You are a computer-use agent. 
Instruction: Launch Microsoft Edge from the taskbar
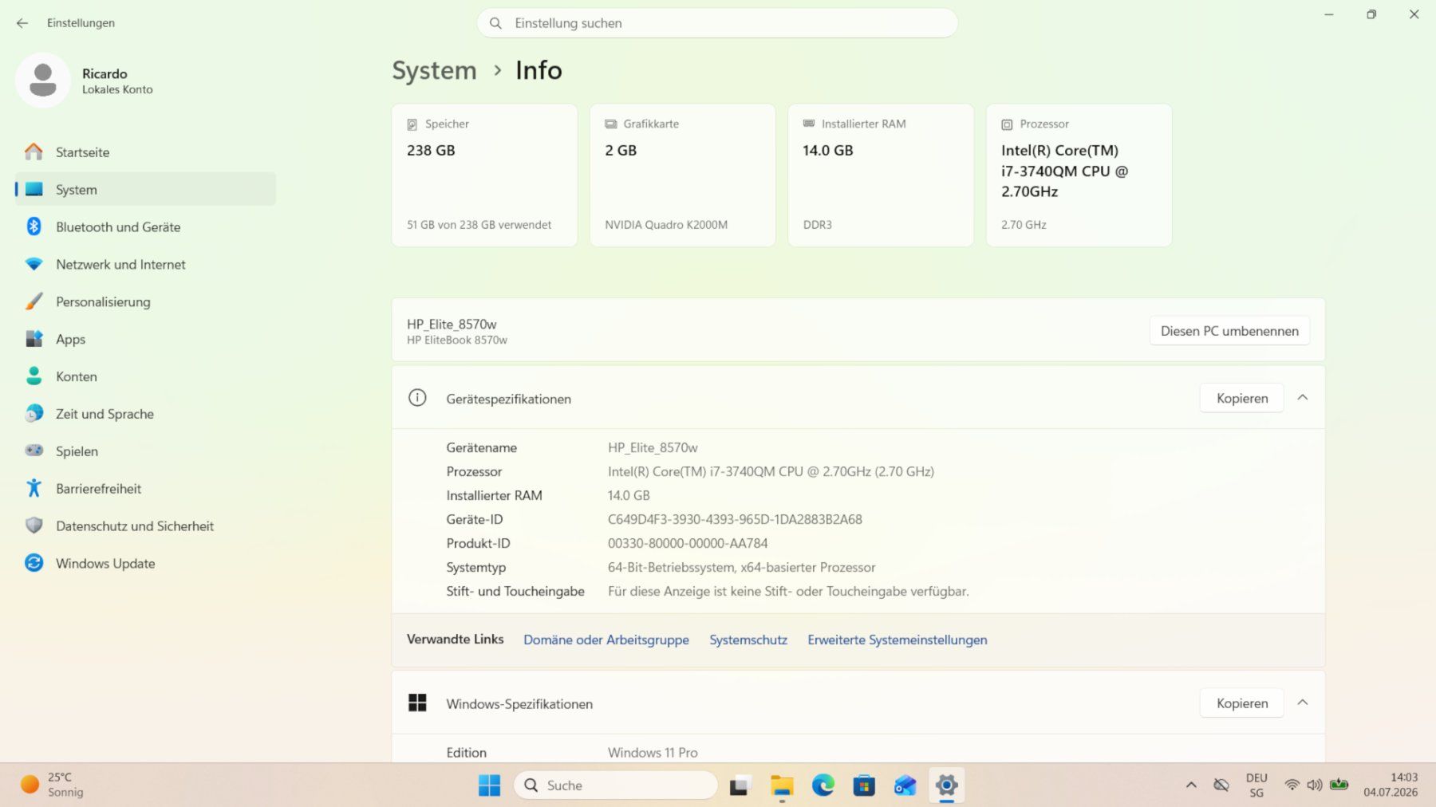point(823,785)
